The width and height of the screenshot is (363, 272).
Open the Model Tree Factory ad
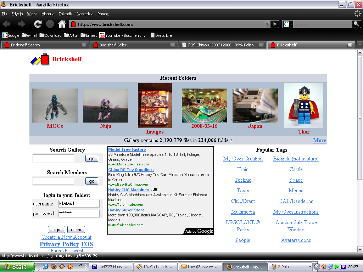127,150
